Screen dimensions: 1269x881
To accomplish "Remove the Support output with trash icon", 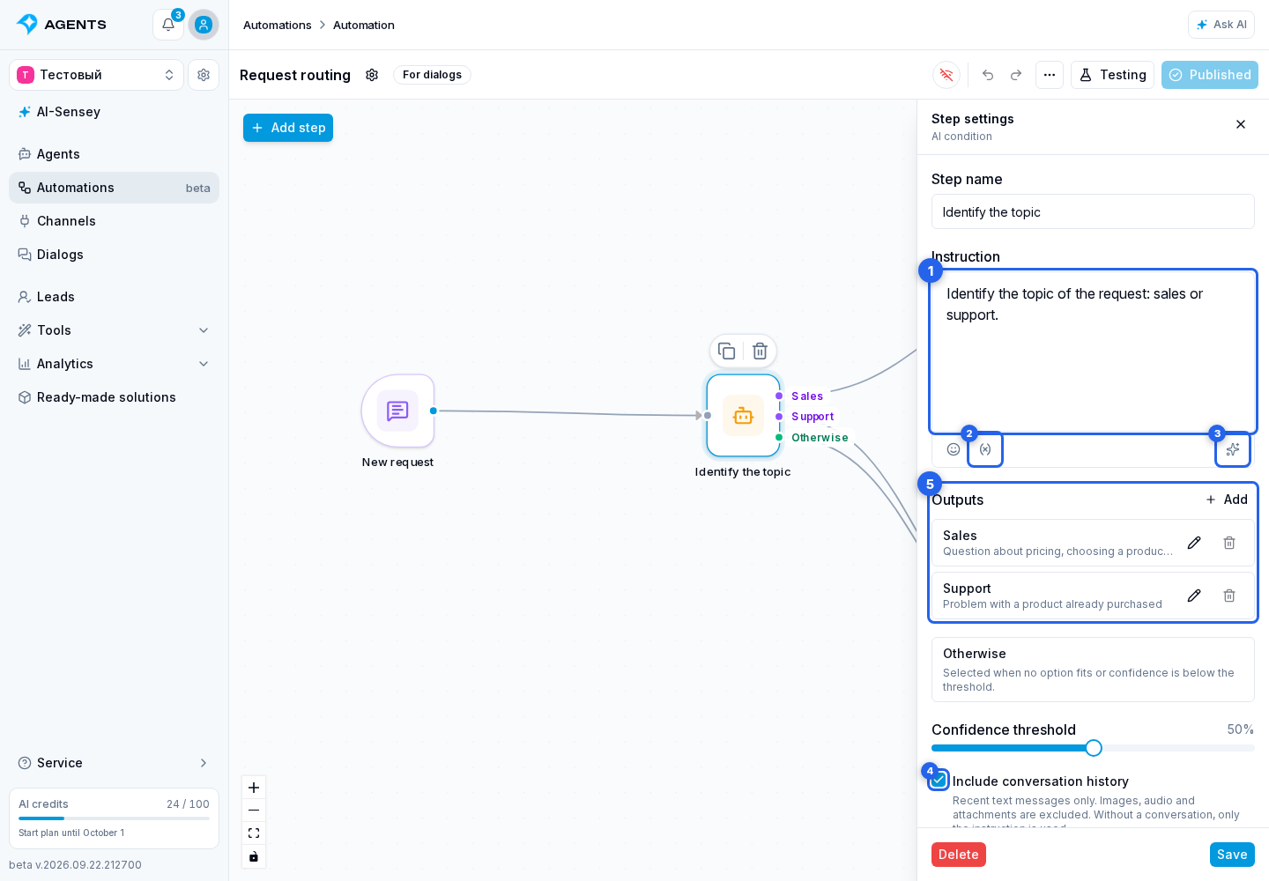I will [1229, 596].
